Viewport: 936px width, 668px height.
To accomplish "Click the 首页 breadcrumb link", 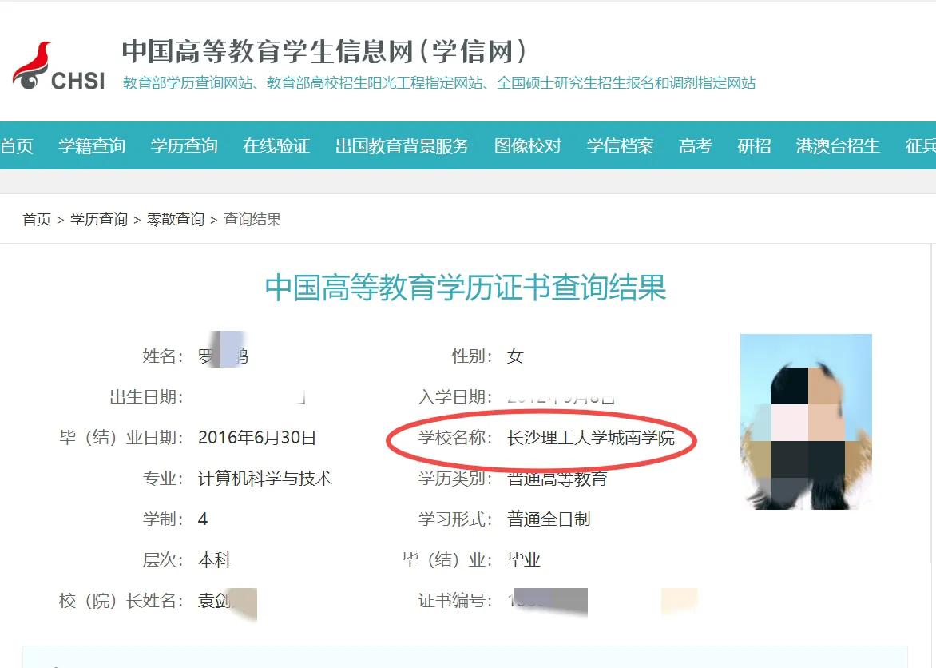I will tap(35, 219).
